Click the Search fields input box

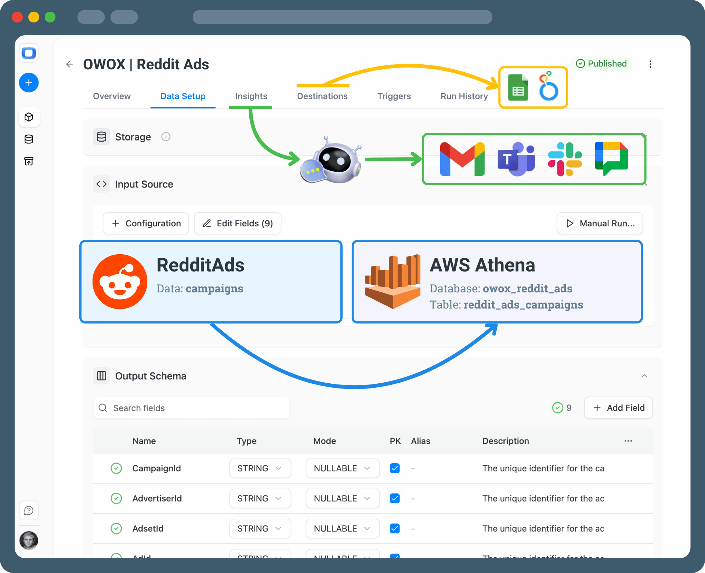(191, 408)
